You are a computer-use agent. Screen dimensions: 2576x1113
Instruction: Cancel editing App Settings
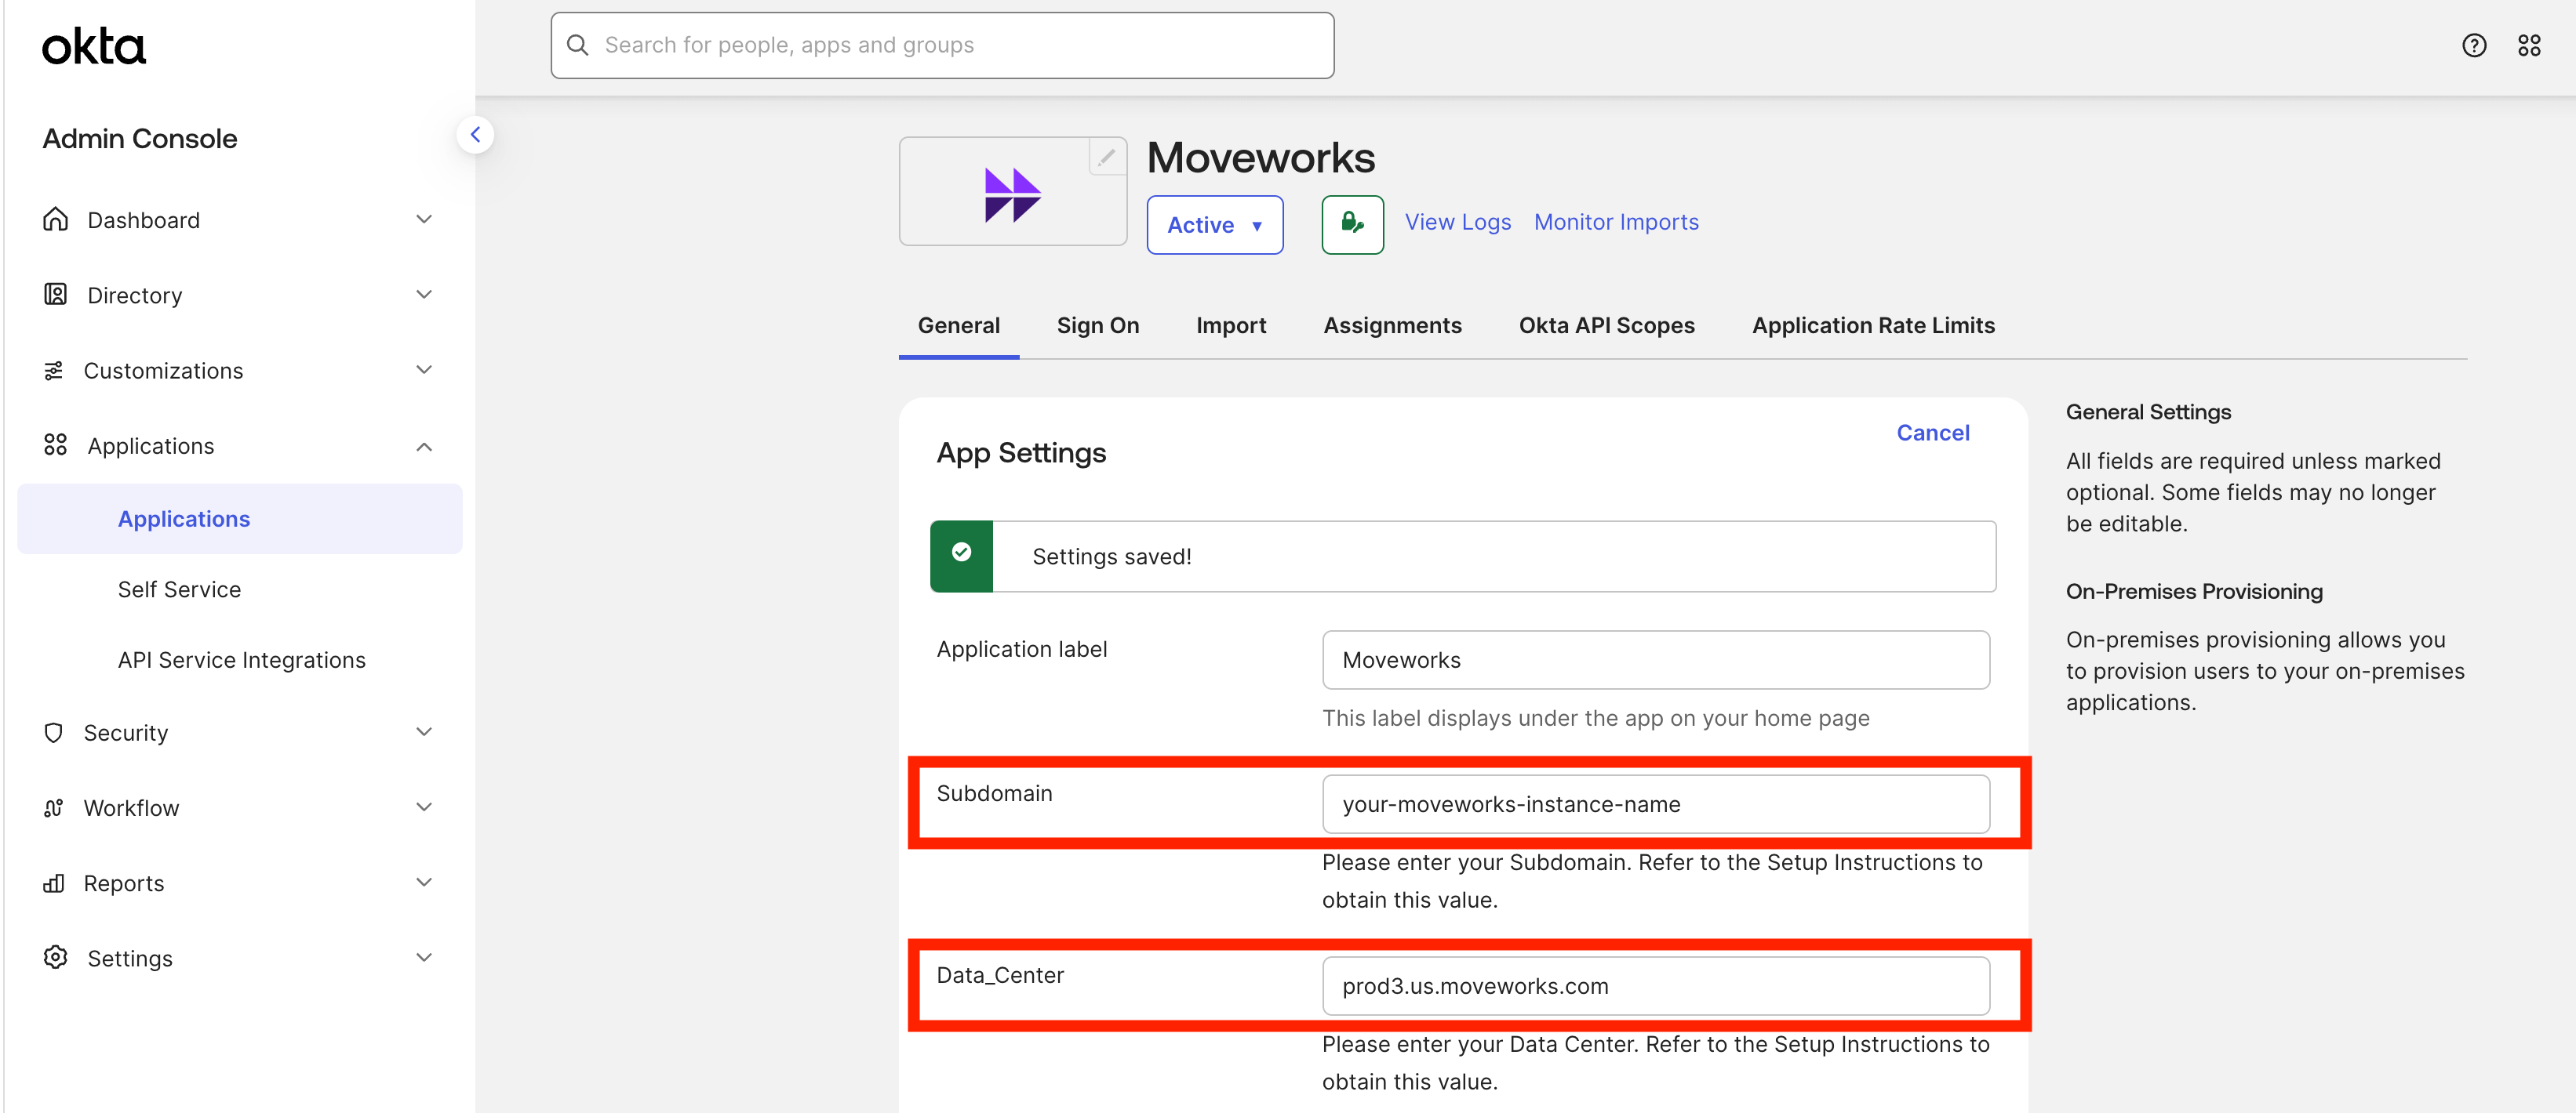pos(1932,433)
